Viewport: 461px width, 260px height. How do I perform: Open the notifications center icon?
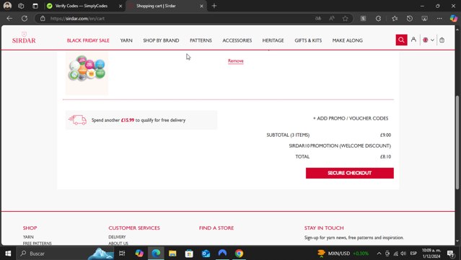point(450,254)
